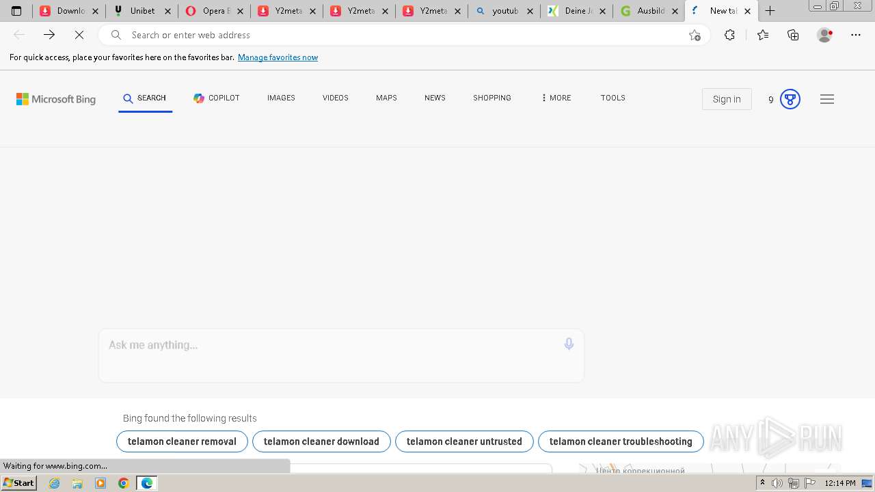Click Manage favorites now link
Image resolution: width=875 pixels, height=492 pixels.
tap(278, 57)
